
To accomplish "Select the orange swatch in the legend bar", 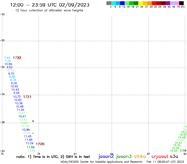I will click(150, 3).
